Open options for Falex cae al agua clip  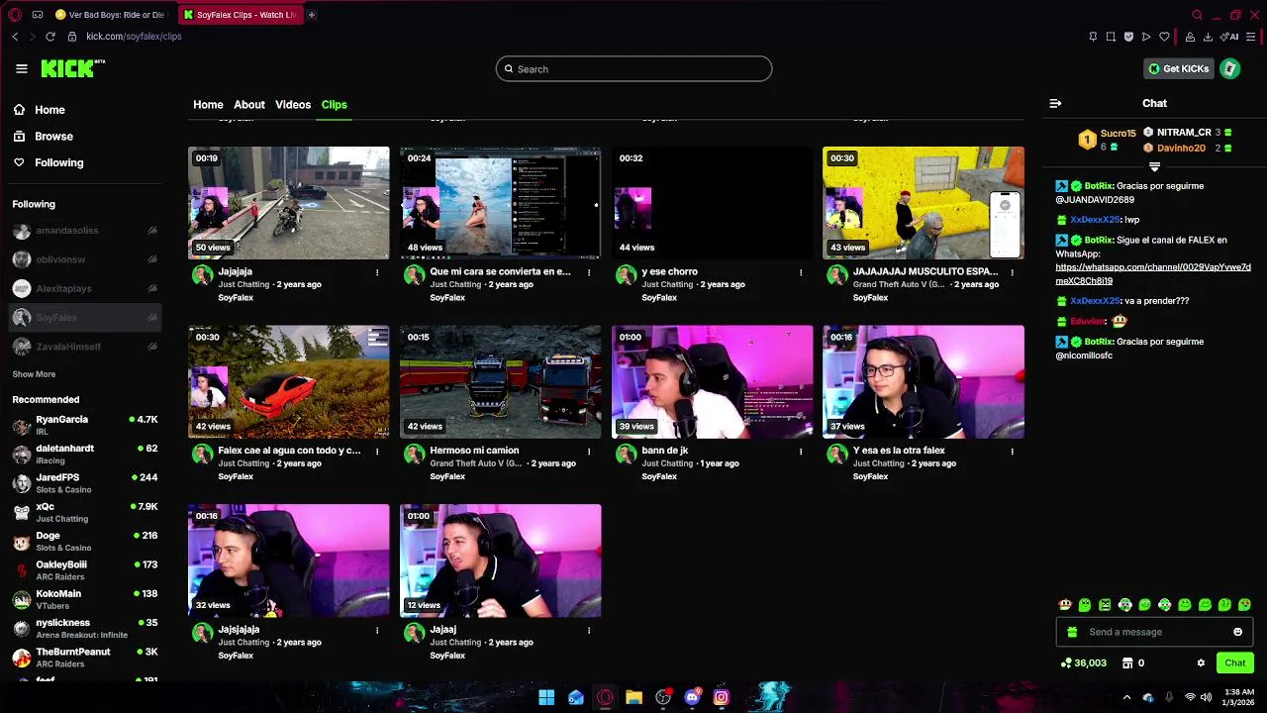pos(377,451)
